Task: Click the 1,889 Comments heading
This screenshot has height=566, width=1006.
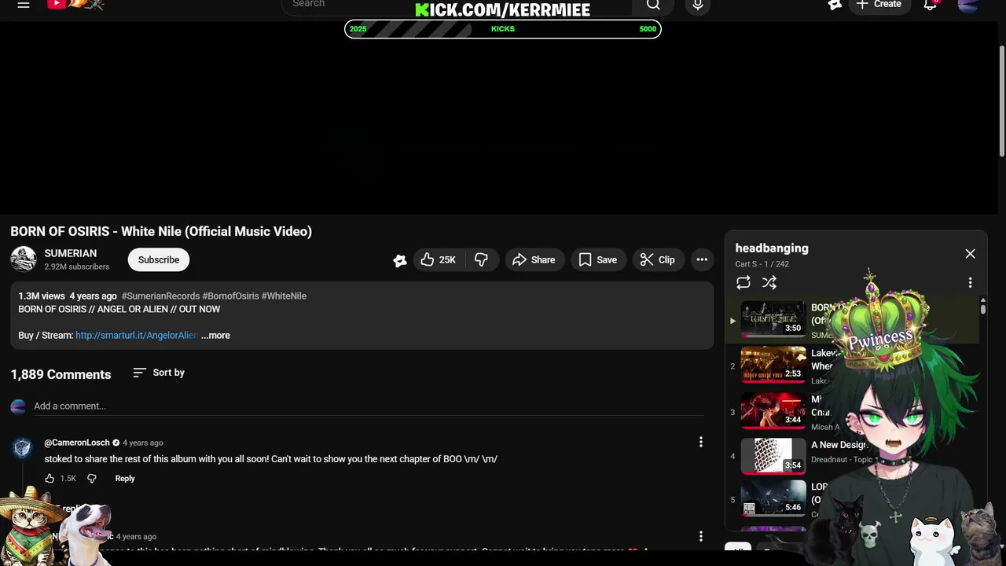Action: click(x=61, y=374)
